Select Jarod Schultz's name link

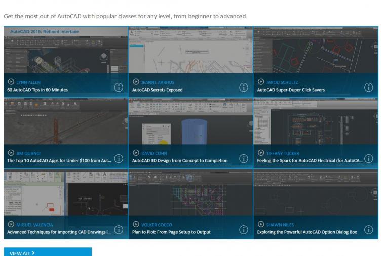click(282, 82)
